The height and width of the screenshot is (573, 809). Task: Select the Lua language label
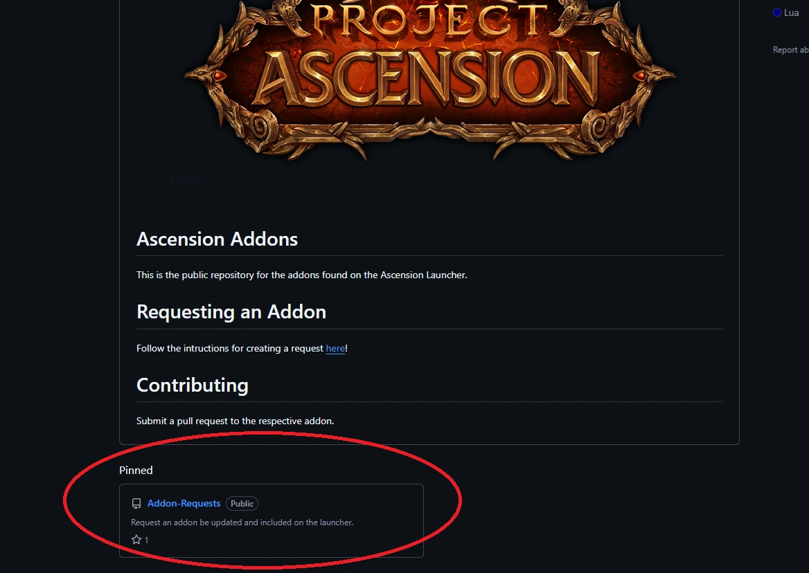791,12
